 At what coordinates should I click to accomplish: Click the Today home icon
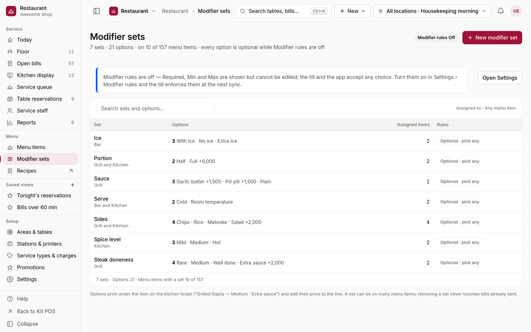10,40
